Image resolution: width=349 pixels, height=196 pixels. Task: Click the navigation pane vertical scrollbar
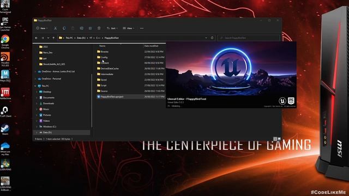point(92,100)
